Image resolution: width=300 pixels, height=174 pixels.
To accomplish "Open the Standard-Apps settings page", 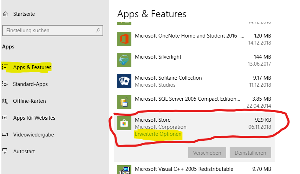I will click(30, 84).
